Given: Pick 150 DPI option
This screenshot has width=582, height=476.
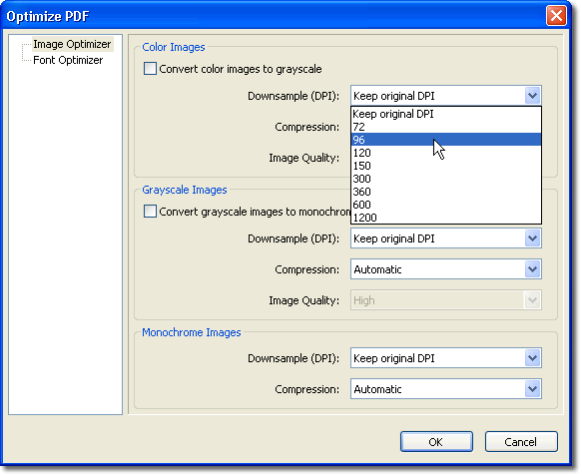Looking at the screenshot, I should [x=446, y=166].
